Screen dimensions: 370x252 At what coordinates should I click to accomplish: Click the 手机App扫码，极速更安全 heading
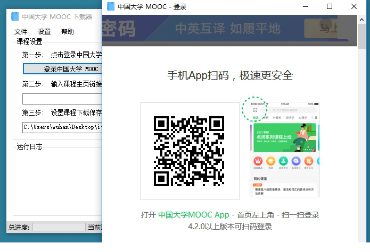[230, 75]
